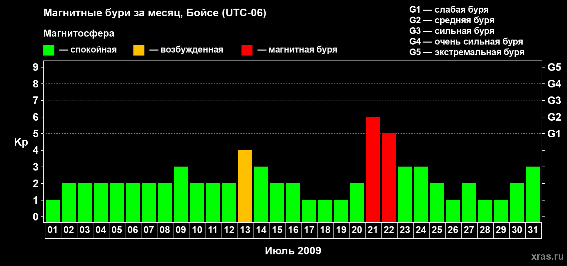
Task: Click the green bar for day 31
Action: pos(533,195)
